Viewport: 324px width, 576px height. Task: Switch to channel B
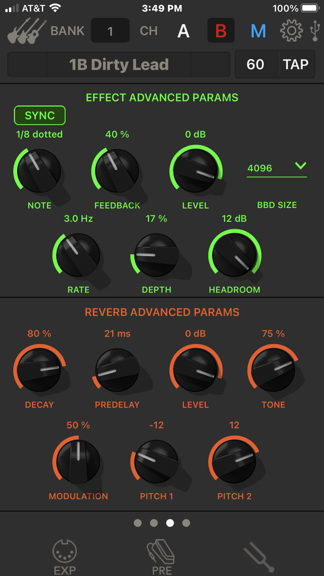point(221,31)
